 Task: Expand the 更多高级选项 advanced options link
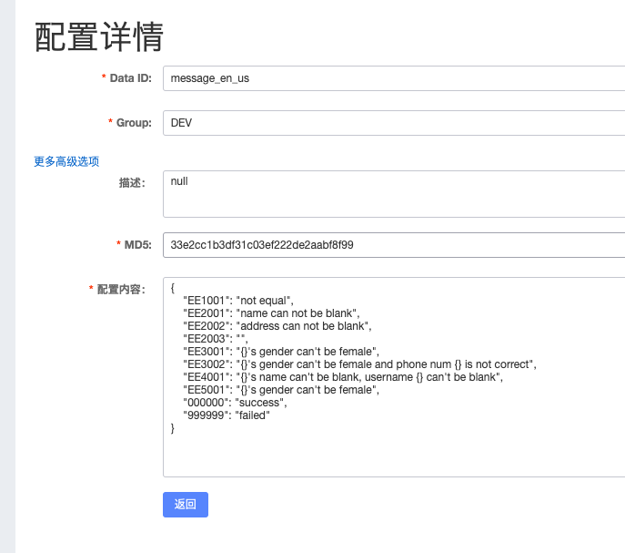coord(66,161)
